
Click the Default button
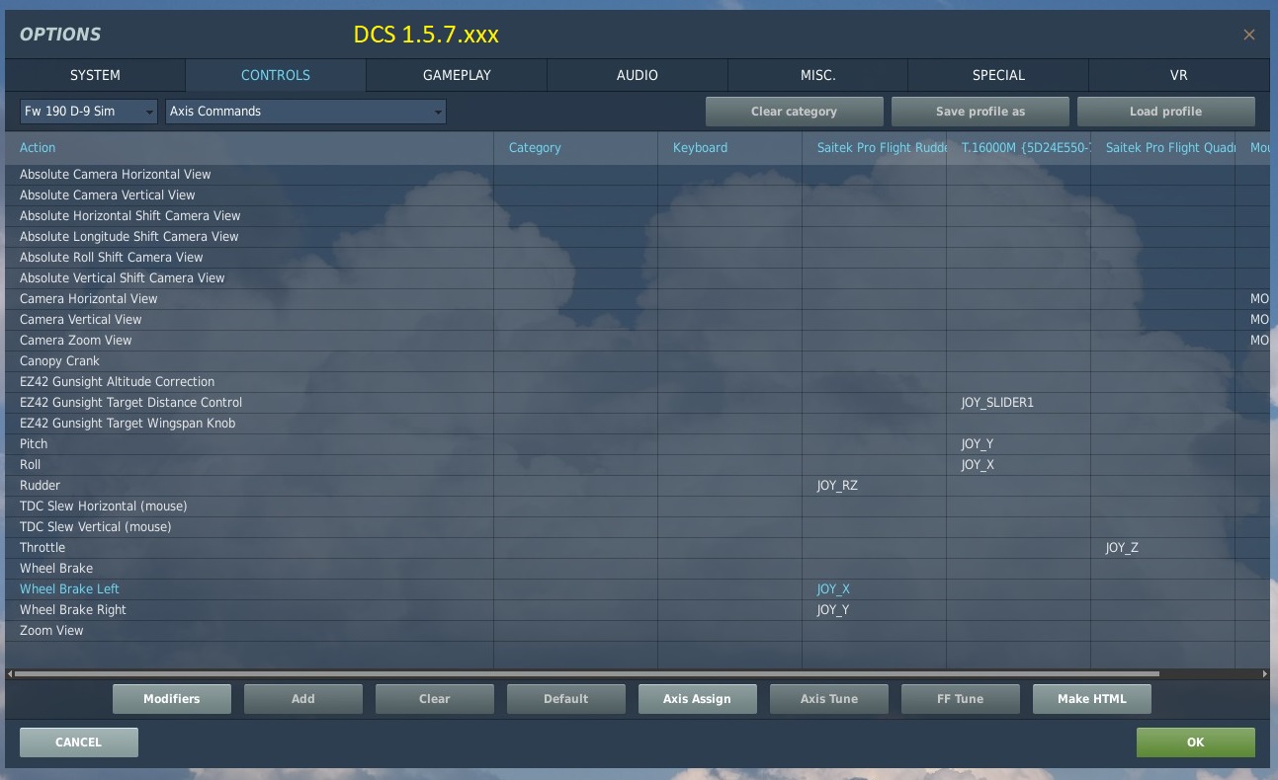click(x=565, y=699)
